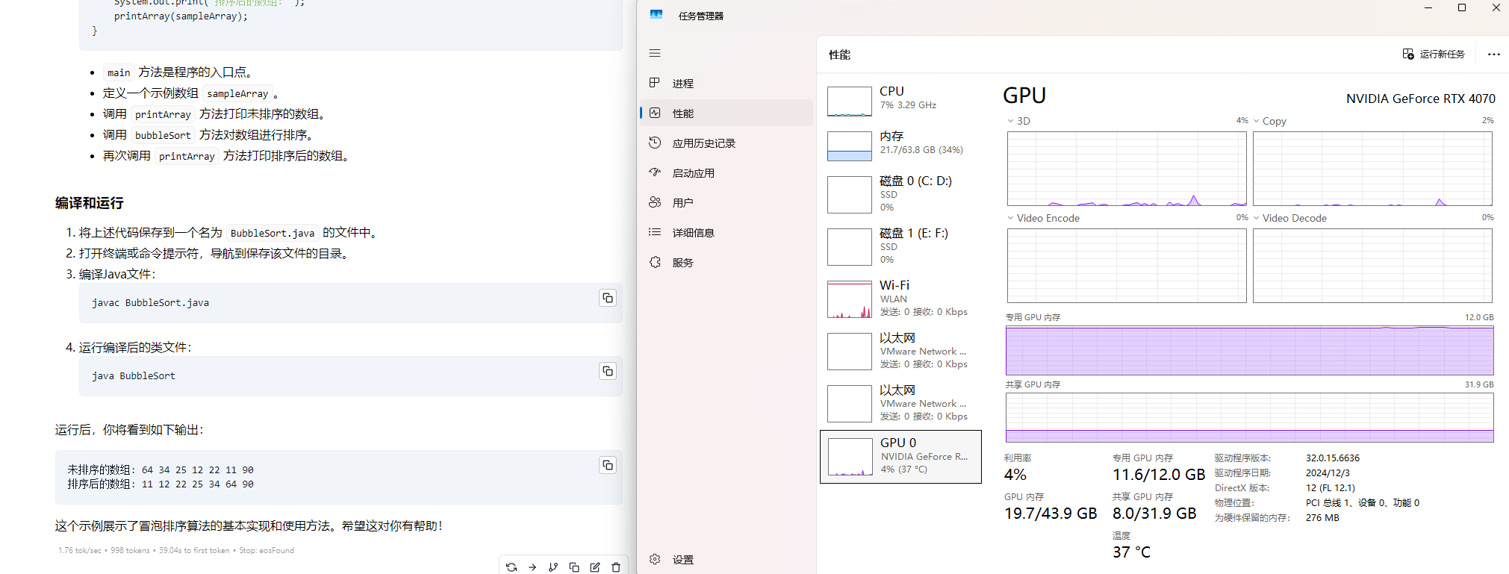The width and height of the screenshot is (1509, 574).
Task: Open the Copy graph engine dropdown
Action: pyautogui.click(x=1269, y=121)
